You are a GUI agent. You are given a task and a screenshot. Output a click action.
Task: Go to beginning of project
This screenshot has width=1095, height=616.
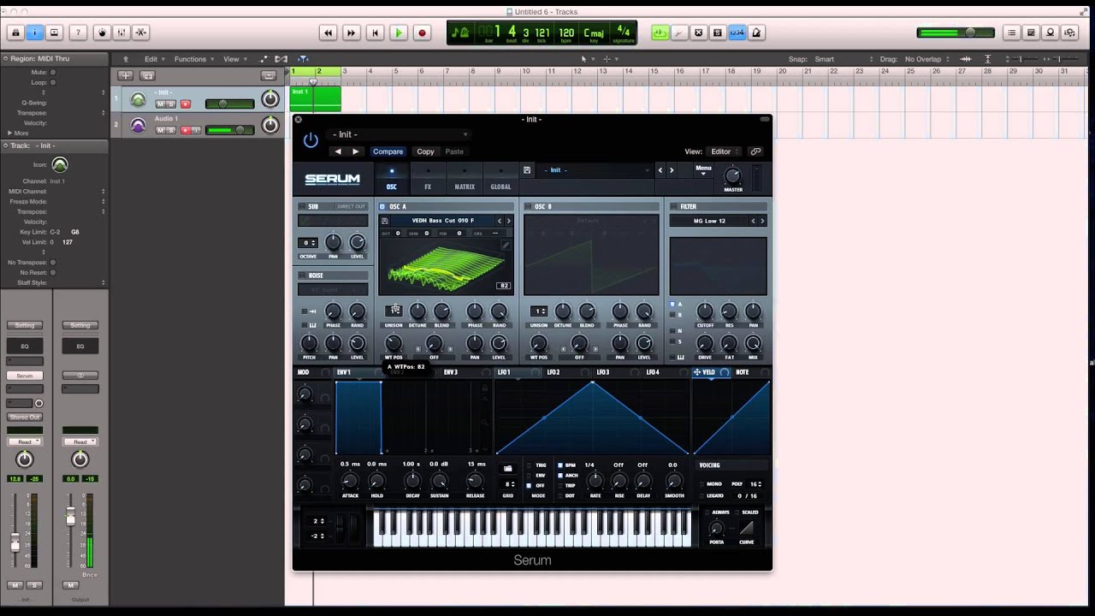374,33
